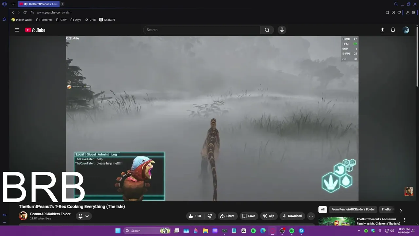Viewport: 419px width, 236px height.
Task: Show next filter chips with right arrow
Action: tap(401, 211)
